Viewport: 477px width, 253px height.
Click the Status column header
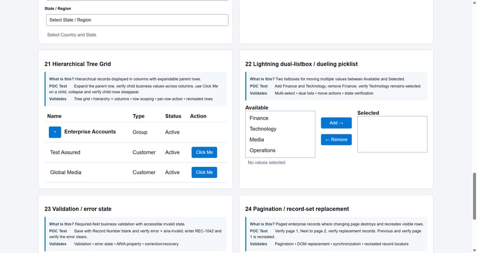[173, 116]
